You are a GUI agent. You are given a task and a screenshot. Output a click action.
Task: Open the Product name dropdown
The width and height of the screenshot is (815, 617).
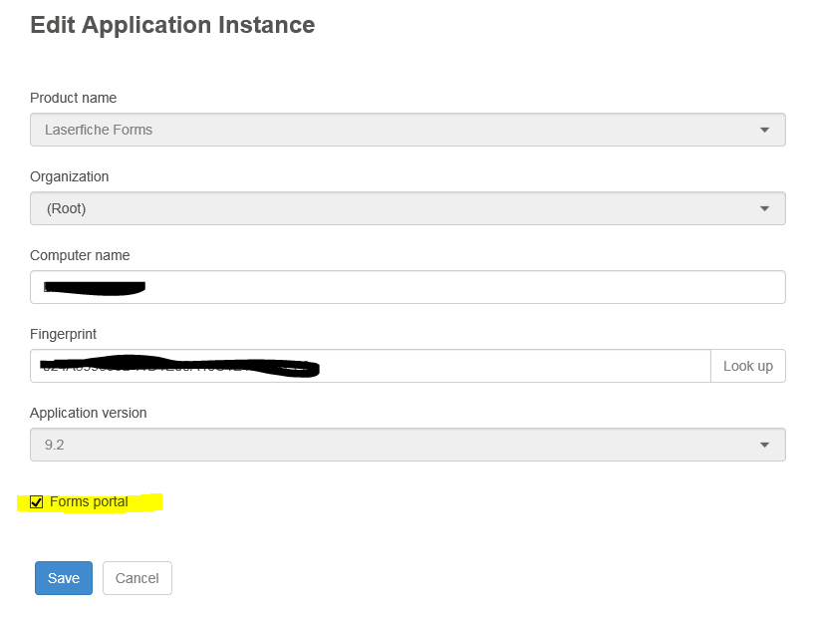point(407,130)
